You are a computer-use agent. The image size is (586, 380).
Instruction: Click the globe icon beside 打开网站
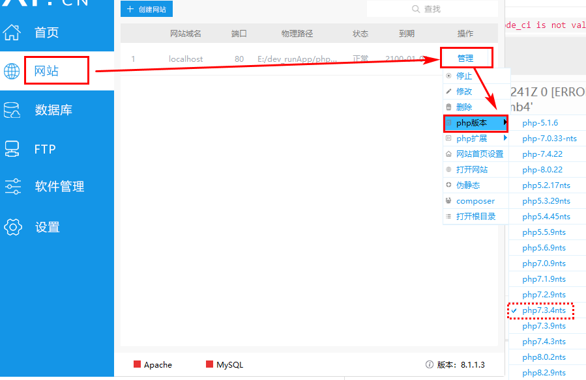point(448,170)
